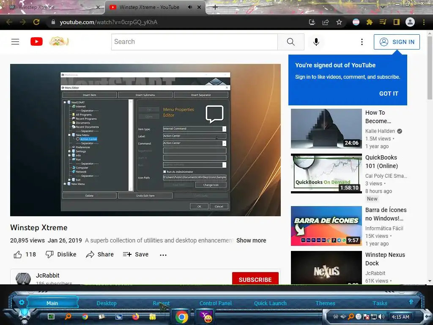Click the page vertical scrollbar
Screen dimensions: 433x325
[x=430, y=68]
